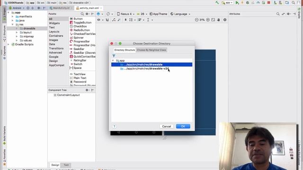Open the AppTheme selector
303x170 pixels.
coord(158,14)
